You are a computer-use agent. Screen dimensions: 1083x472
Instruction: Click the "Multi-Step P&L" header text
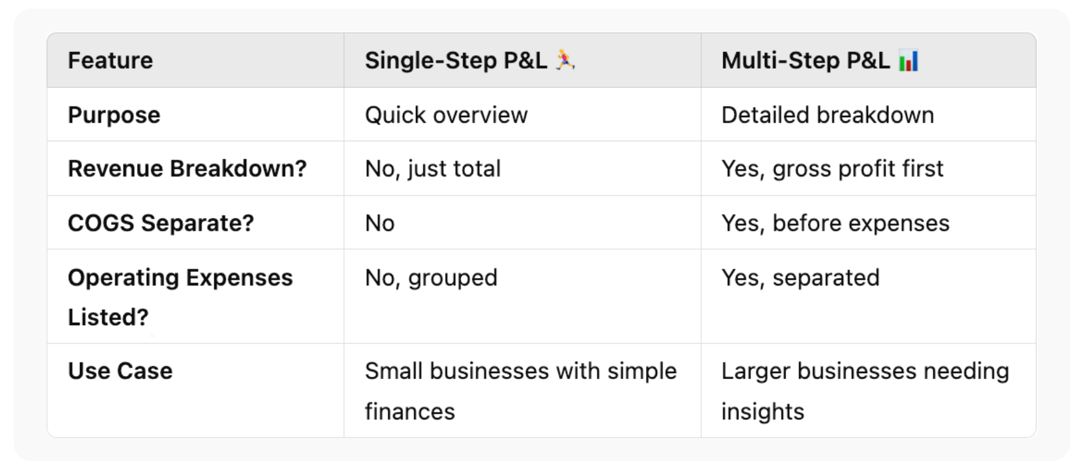point(805,61)
